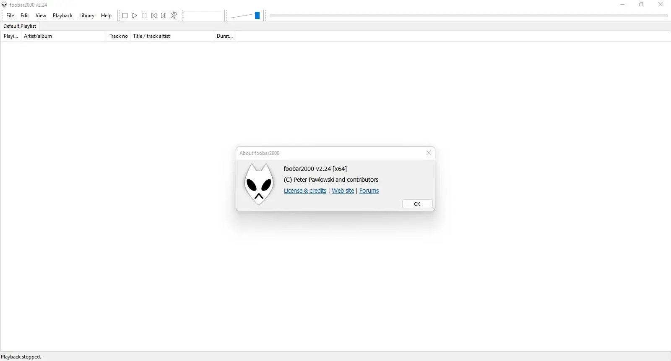Image resolution: width=671 pixels, height=361 pixels.
Task: Select the Default Playlist tab
Action: click(20, 26)
